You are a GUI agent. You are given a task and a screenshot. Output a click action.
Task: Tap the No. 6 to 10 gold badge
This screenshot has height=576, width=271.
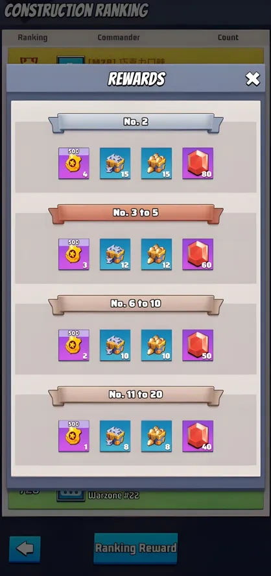pos(74,345)
